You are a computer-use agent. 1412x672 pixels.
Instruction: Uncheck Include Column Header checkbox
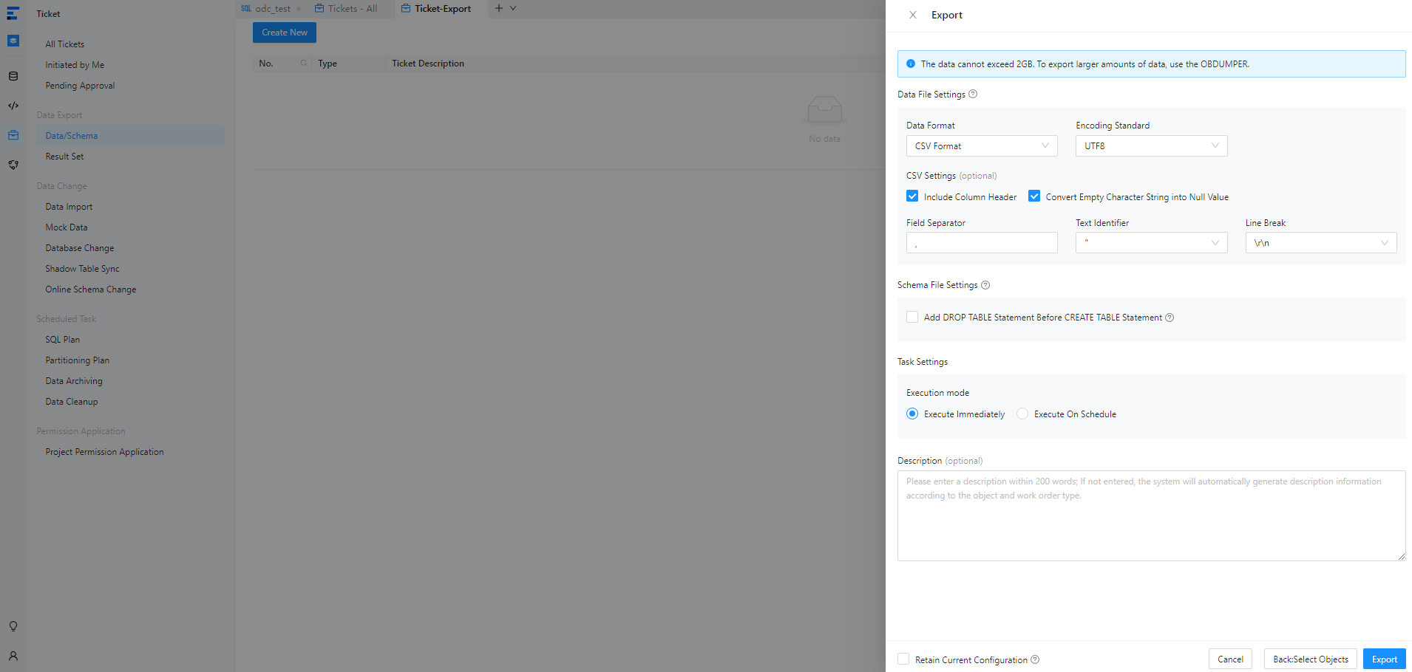[x=912, y=196]
